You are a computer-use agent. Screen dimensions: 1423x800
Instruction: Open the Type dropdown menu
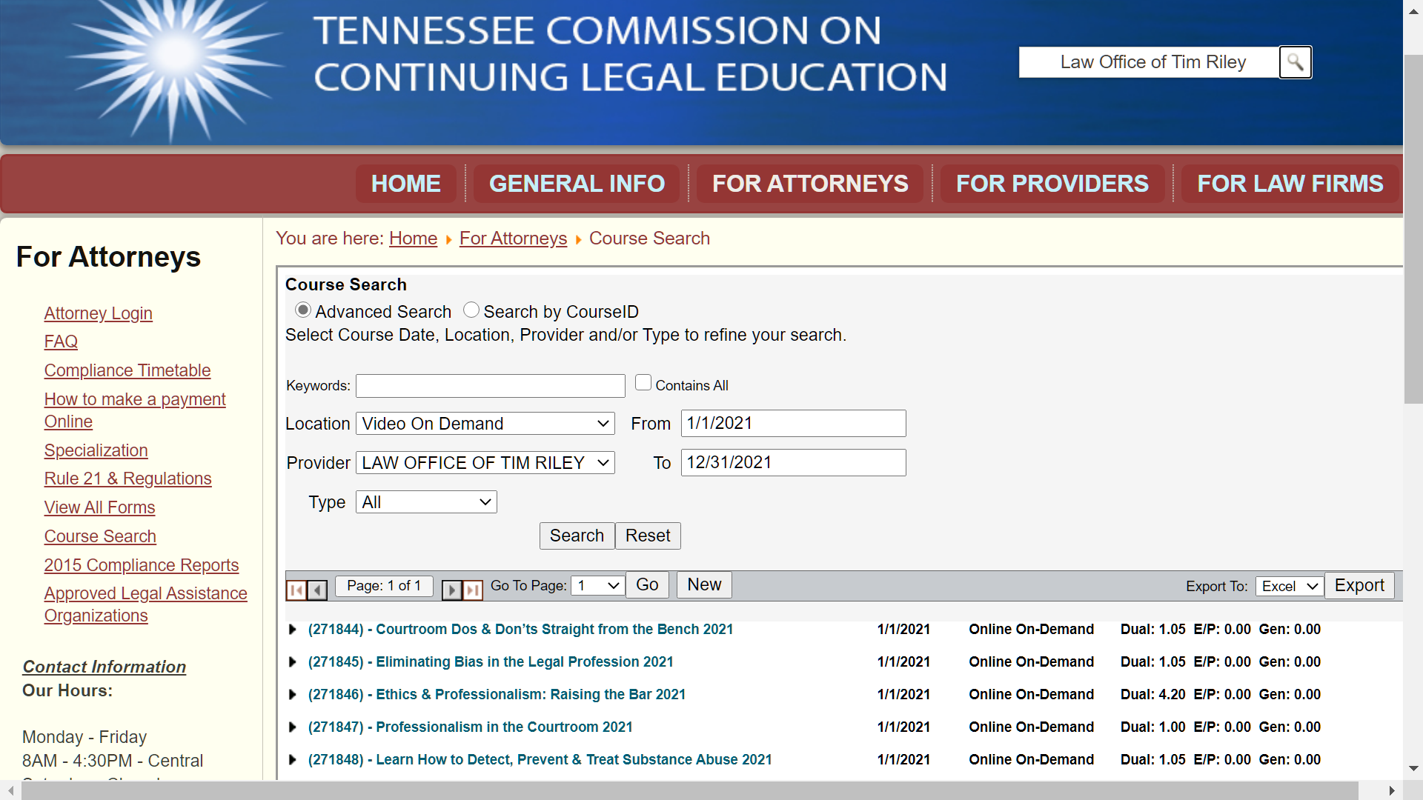coord(425,502)
